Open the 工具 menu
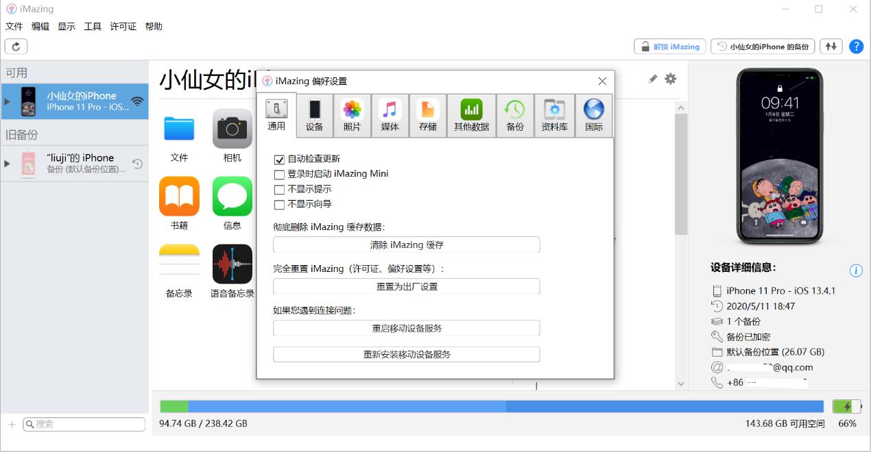The height and width of the screenshot is (452, 871). (92, 26)
